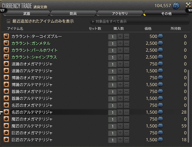This screenshot has height=147, width=192.
Task: Switch to the 防具 tab
Action: tap(73, 13)
